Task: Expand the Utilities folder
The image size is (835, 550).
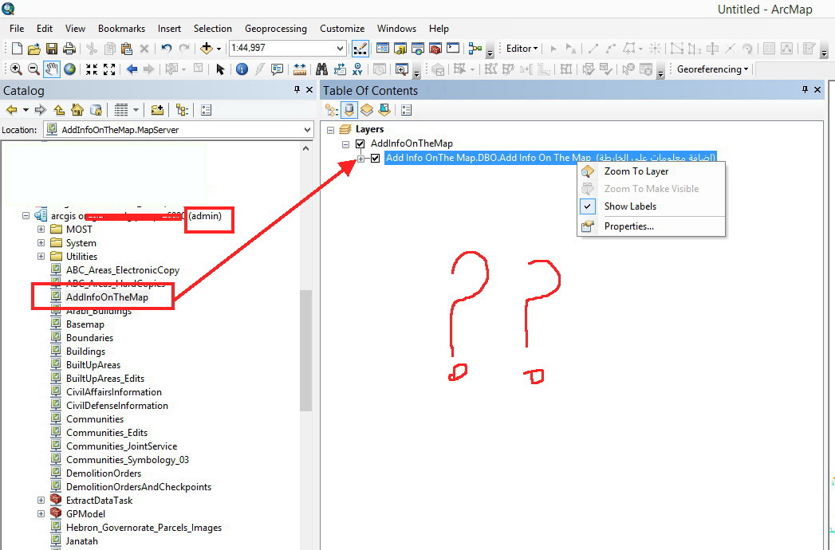Action: tap(41, 257)
